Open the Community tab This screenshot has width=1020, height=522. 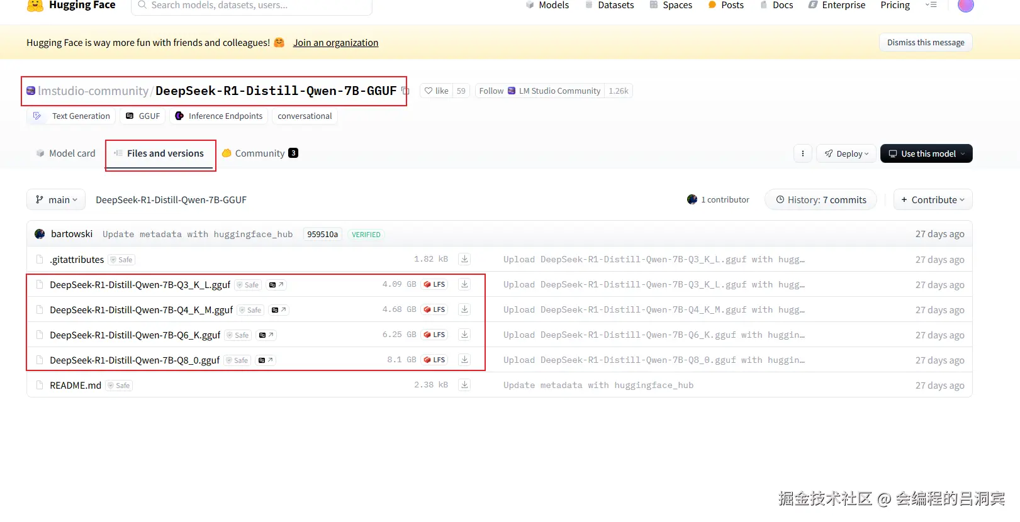point(260,153)
